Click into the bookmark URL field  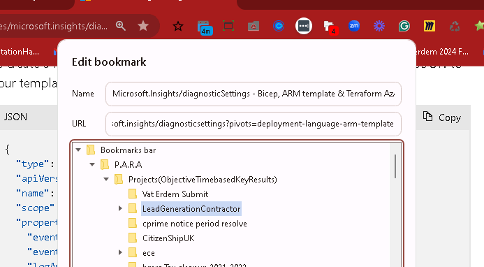point(253,124)
